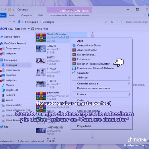
Task: Go up one folder level
Action: pos(14,22)
